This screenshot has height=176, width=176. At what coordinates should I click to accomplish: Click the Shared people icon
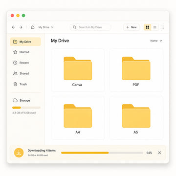click(15, 73)
